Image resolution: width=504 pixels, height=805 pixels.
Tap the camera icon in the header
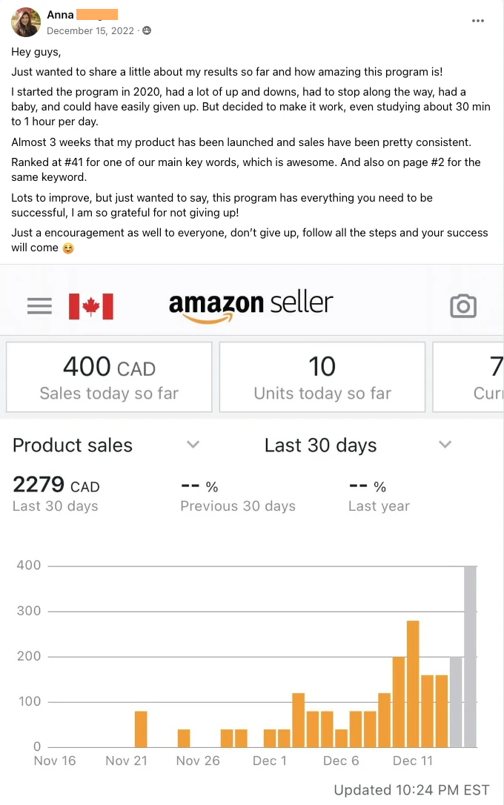463,305
